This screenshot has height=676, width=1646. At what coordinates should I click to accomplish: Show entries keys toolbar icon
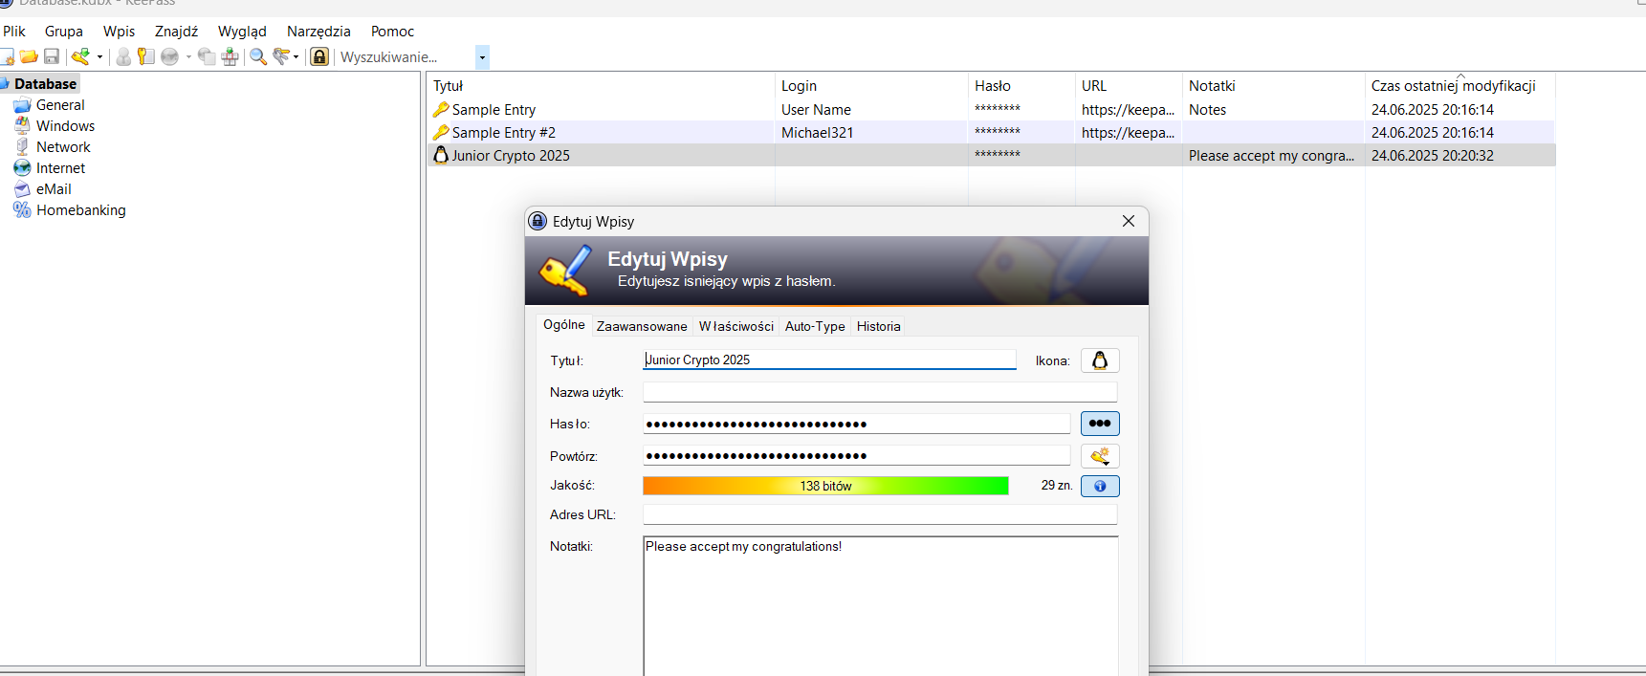[281, 57]
